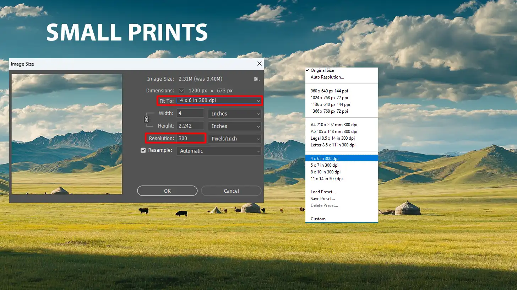Click the Width input field
The width and height of the screenshot is (517, 290).
point(190,113)
